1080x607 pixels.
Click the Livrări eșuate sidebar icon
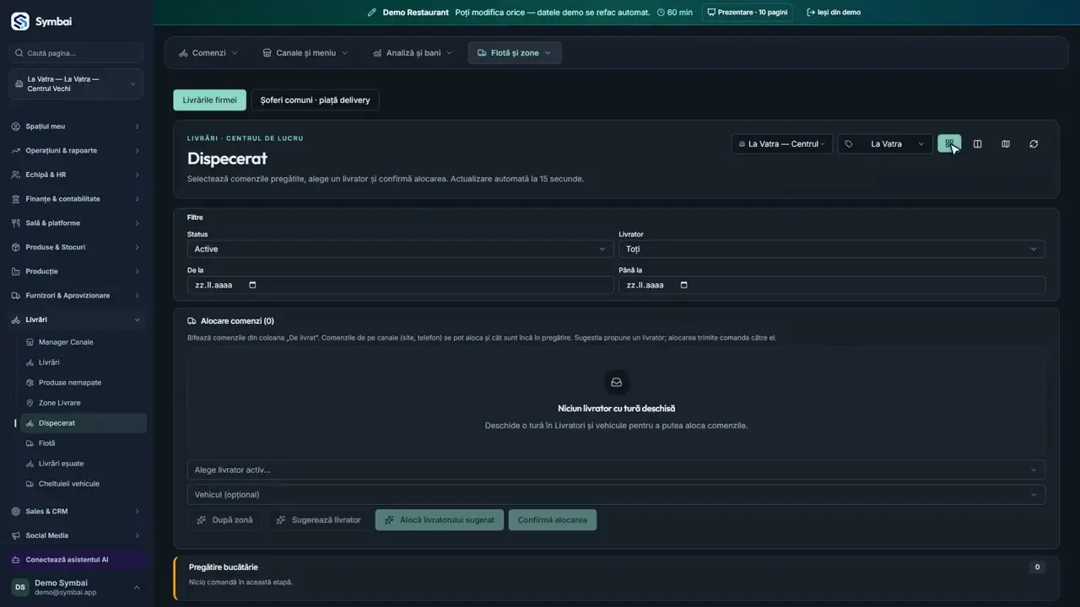[30, 464]
